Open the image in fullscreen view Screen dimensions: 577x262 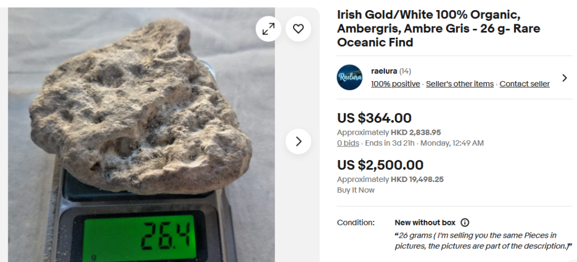pyautogui.click(x=268, y=29)
